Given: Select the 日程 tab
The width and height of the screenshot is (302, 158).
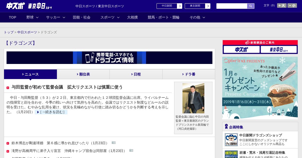Looking at the screenshot, I should pyautogui.click(x=136, y=74).
